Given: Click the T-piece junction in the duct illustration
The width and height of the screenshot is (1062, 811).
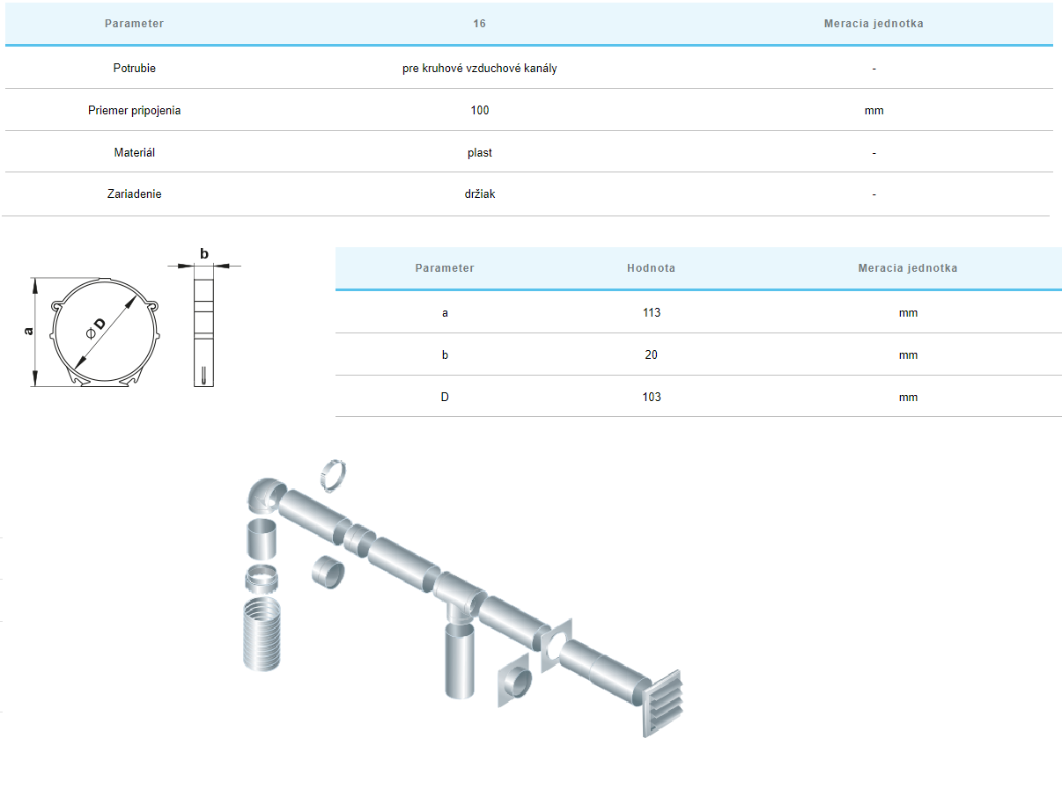Looking at the screenshot, I should pos(460,598).
